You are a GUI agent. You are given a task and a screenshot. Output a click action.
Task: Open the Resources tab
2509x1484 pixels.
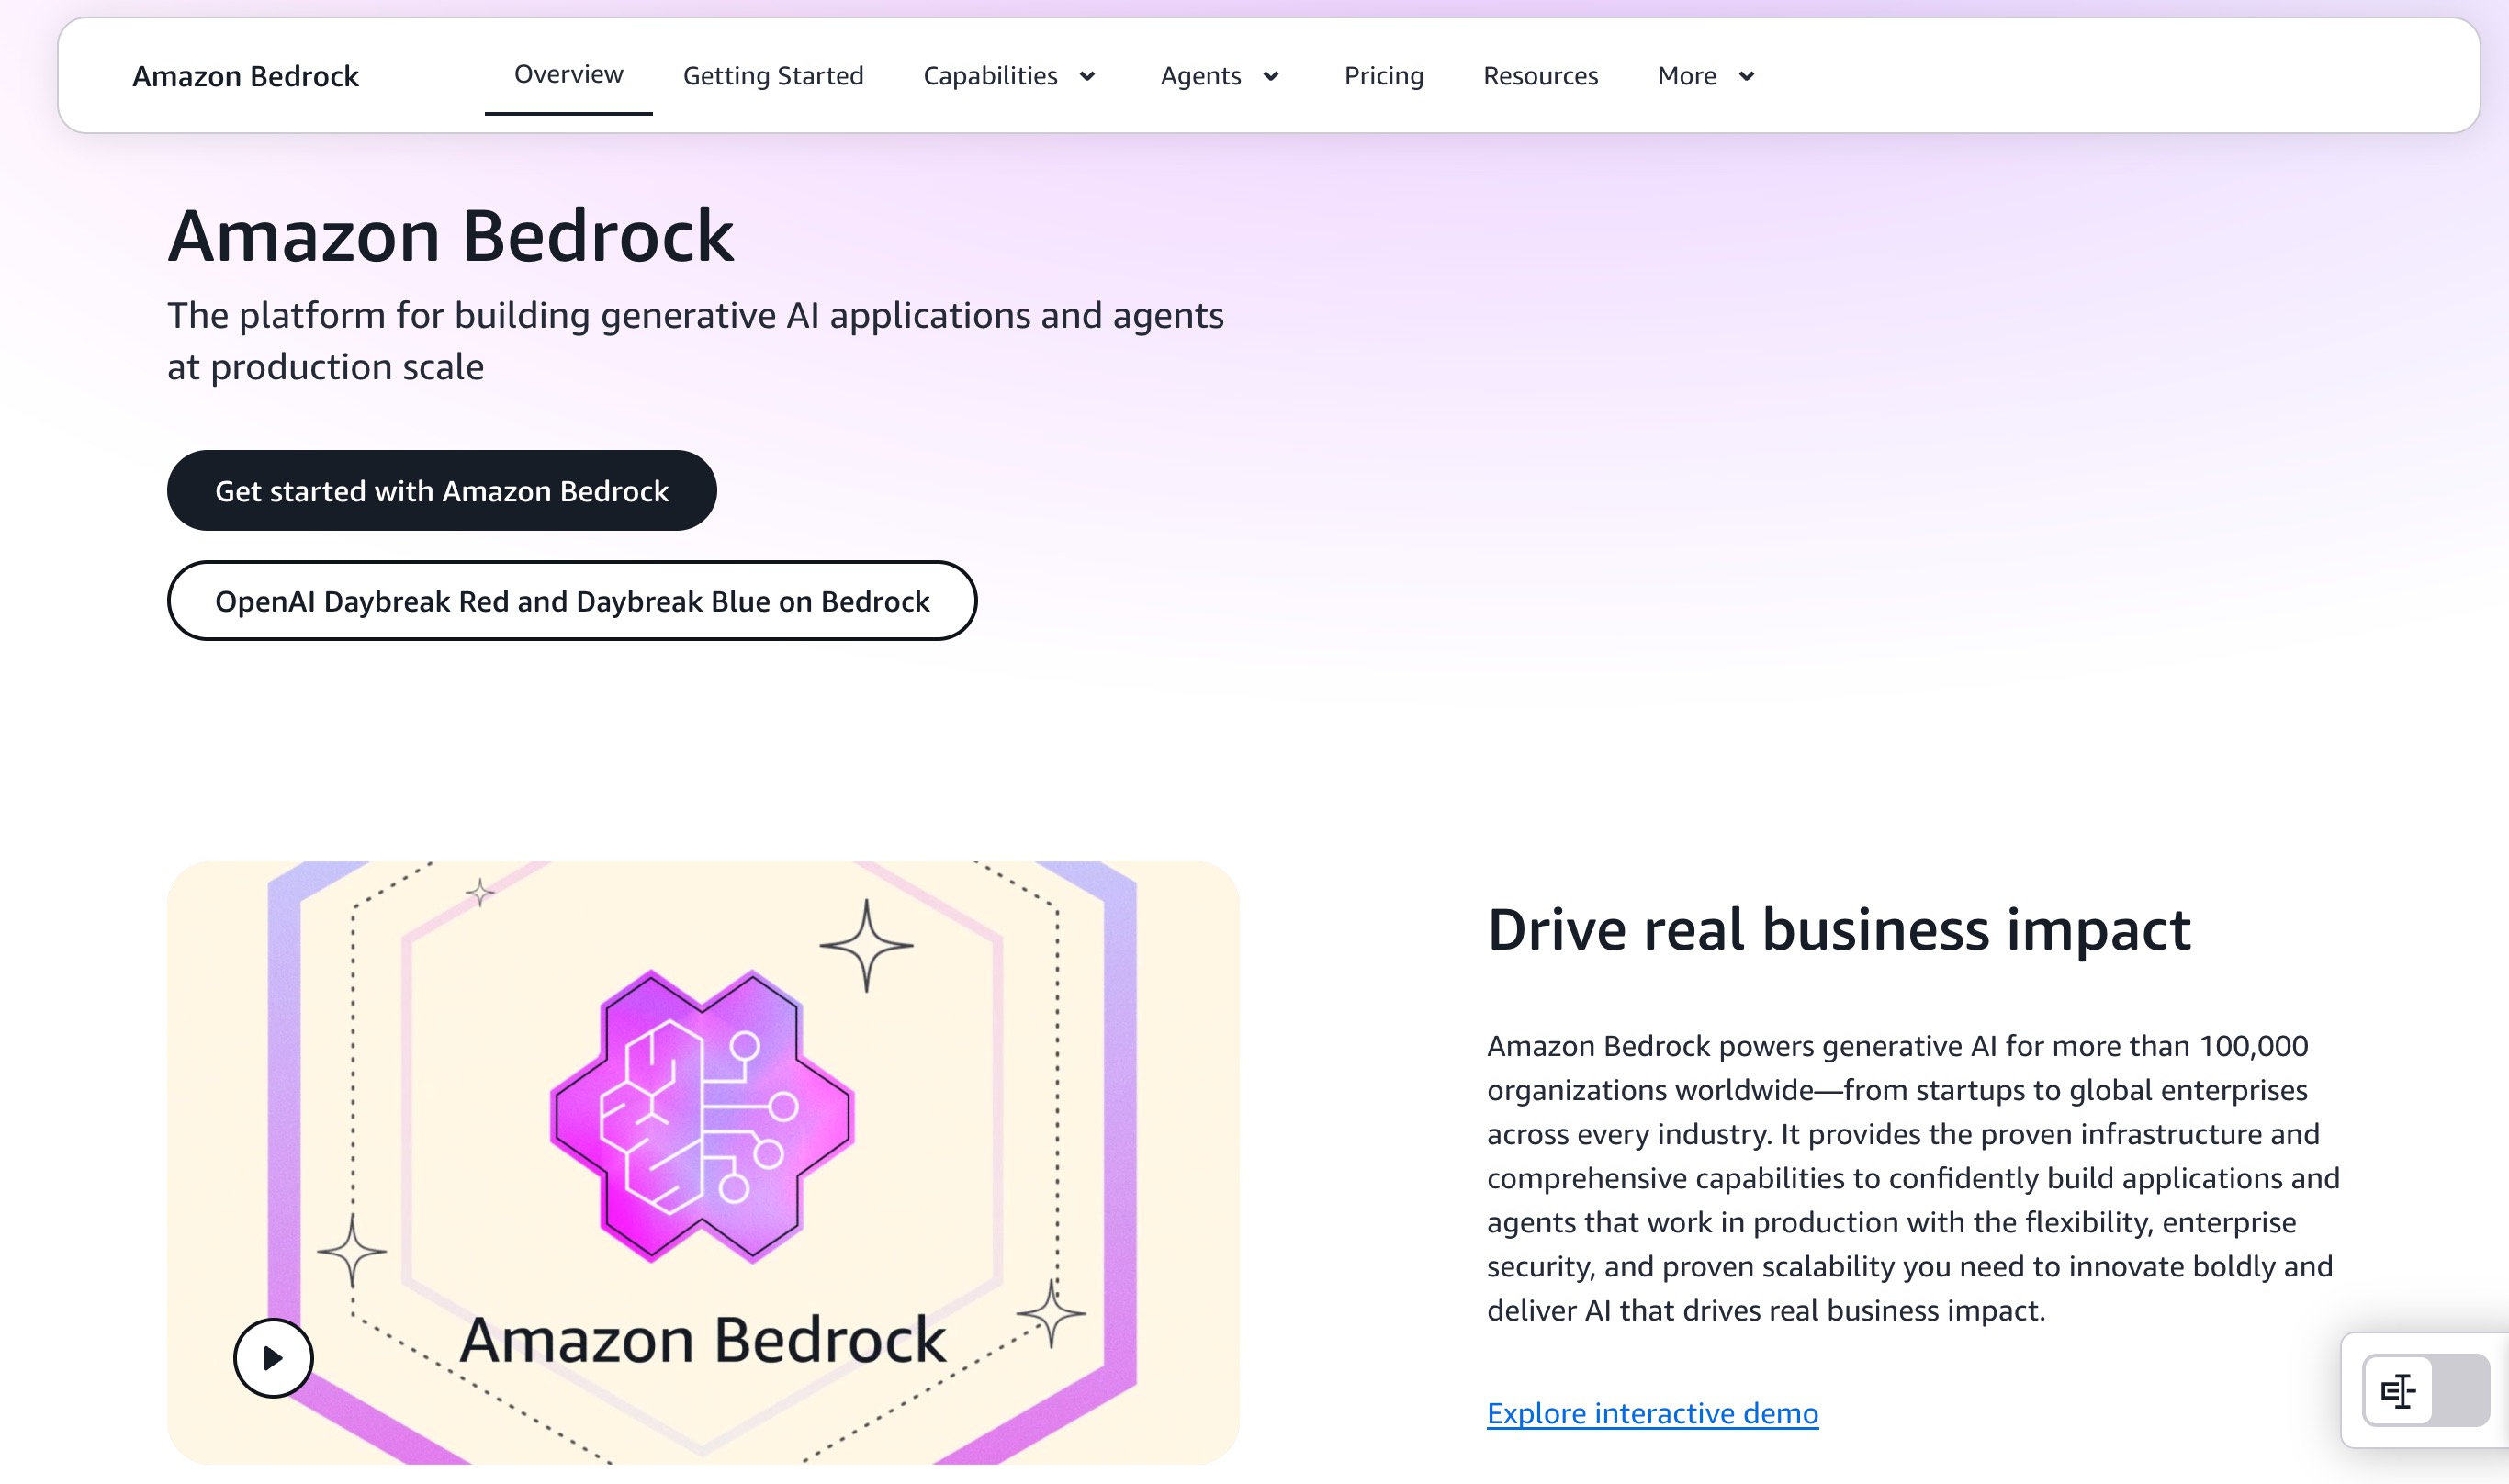[x=1540, y=76]
